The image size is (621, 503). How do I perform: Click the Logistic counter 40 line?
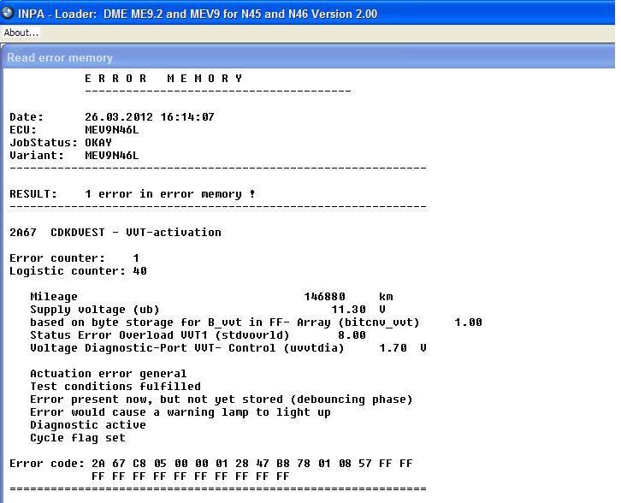78,271
